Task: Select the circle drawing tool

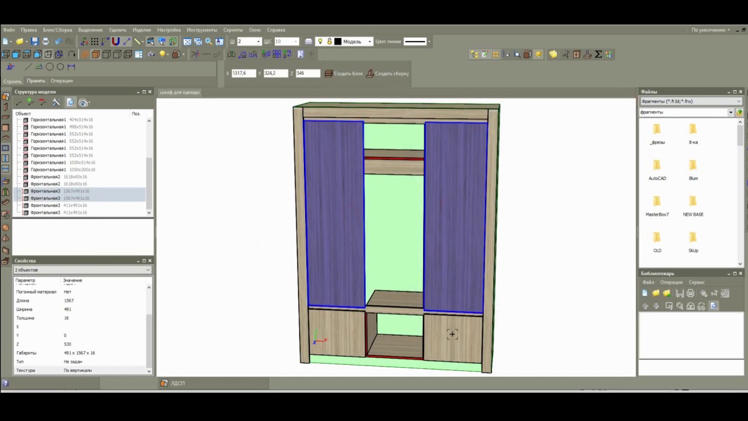Action: [x=50, y=67]
